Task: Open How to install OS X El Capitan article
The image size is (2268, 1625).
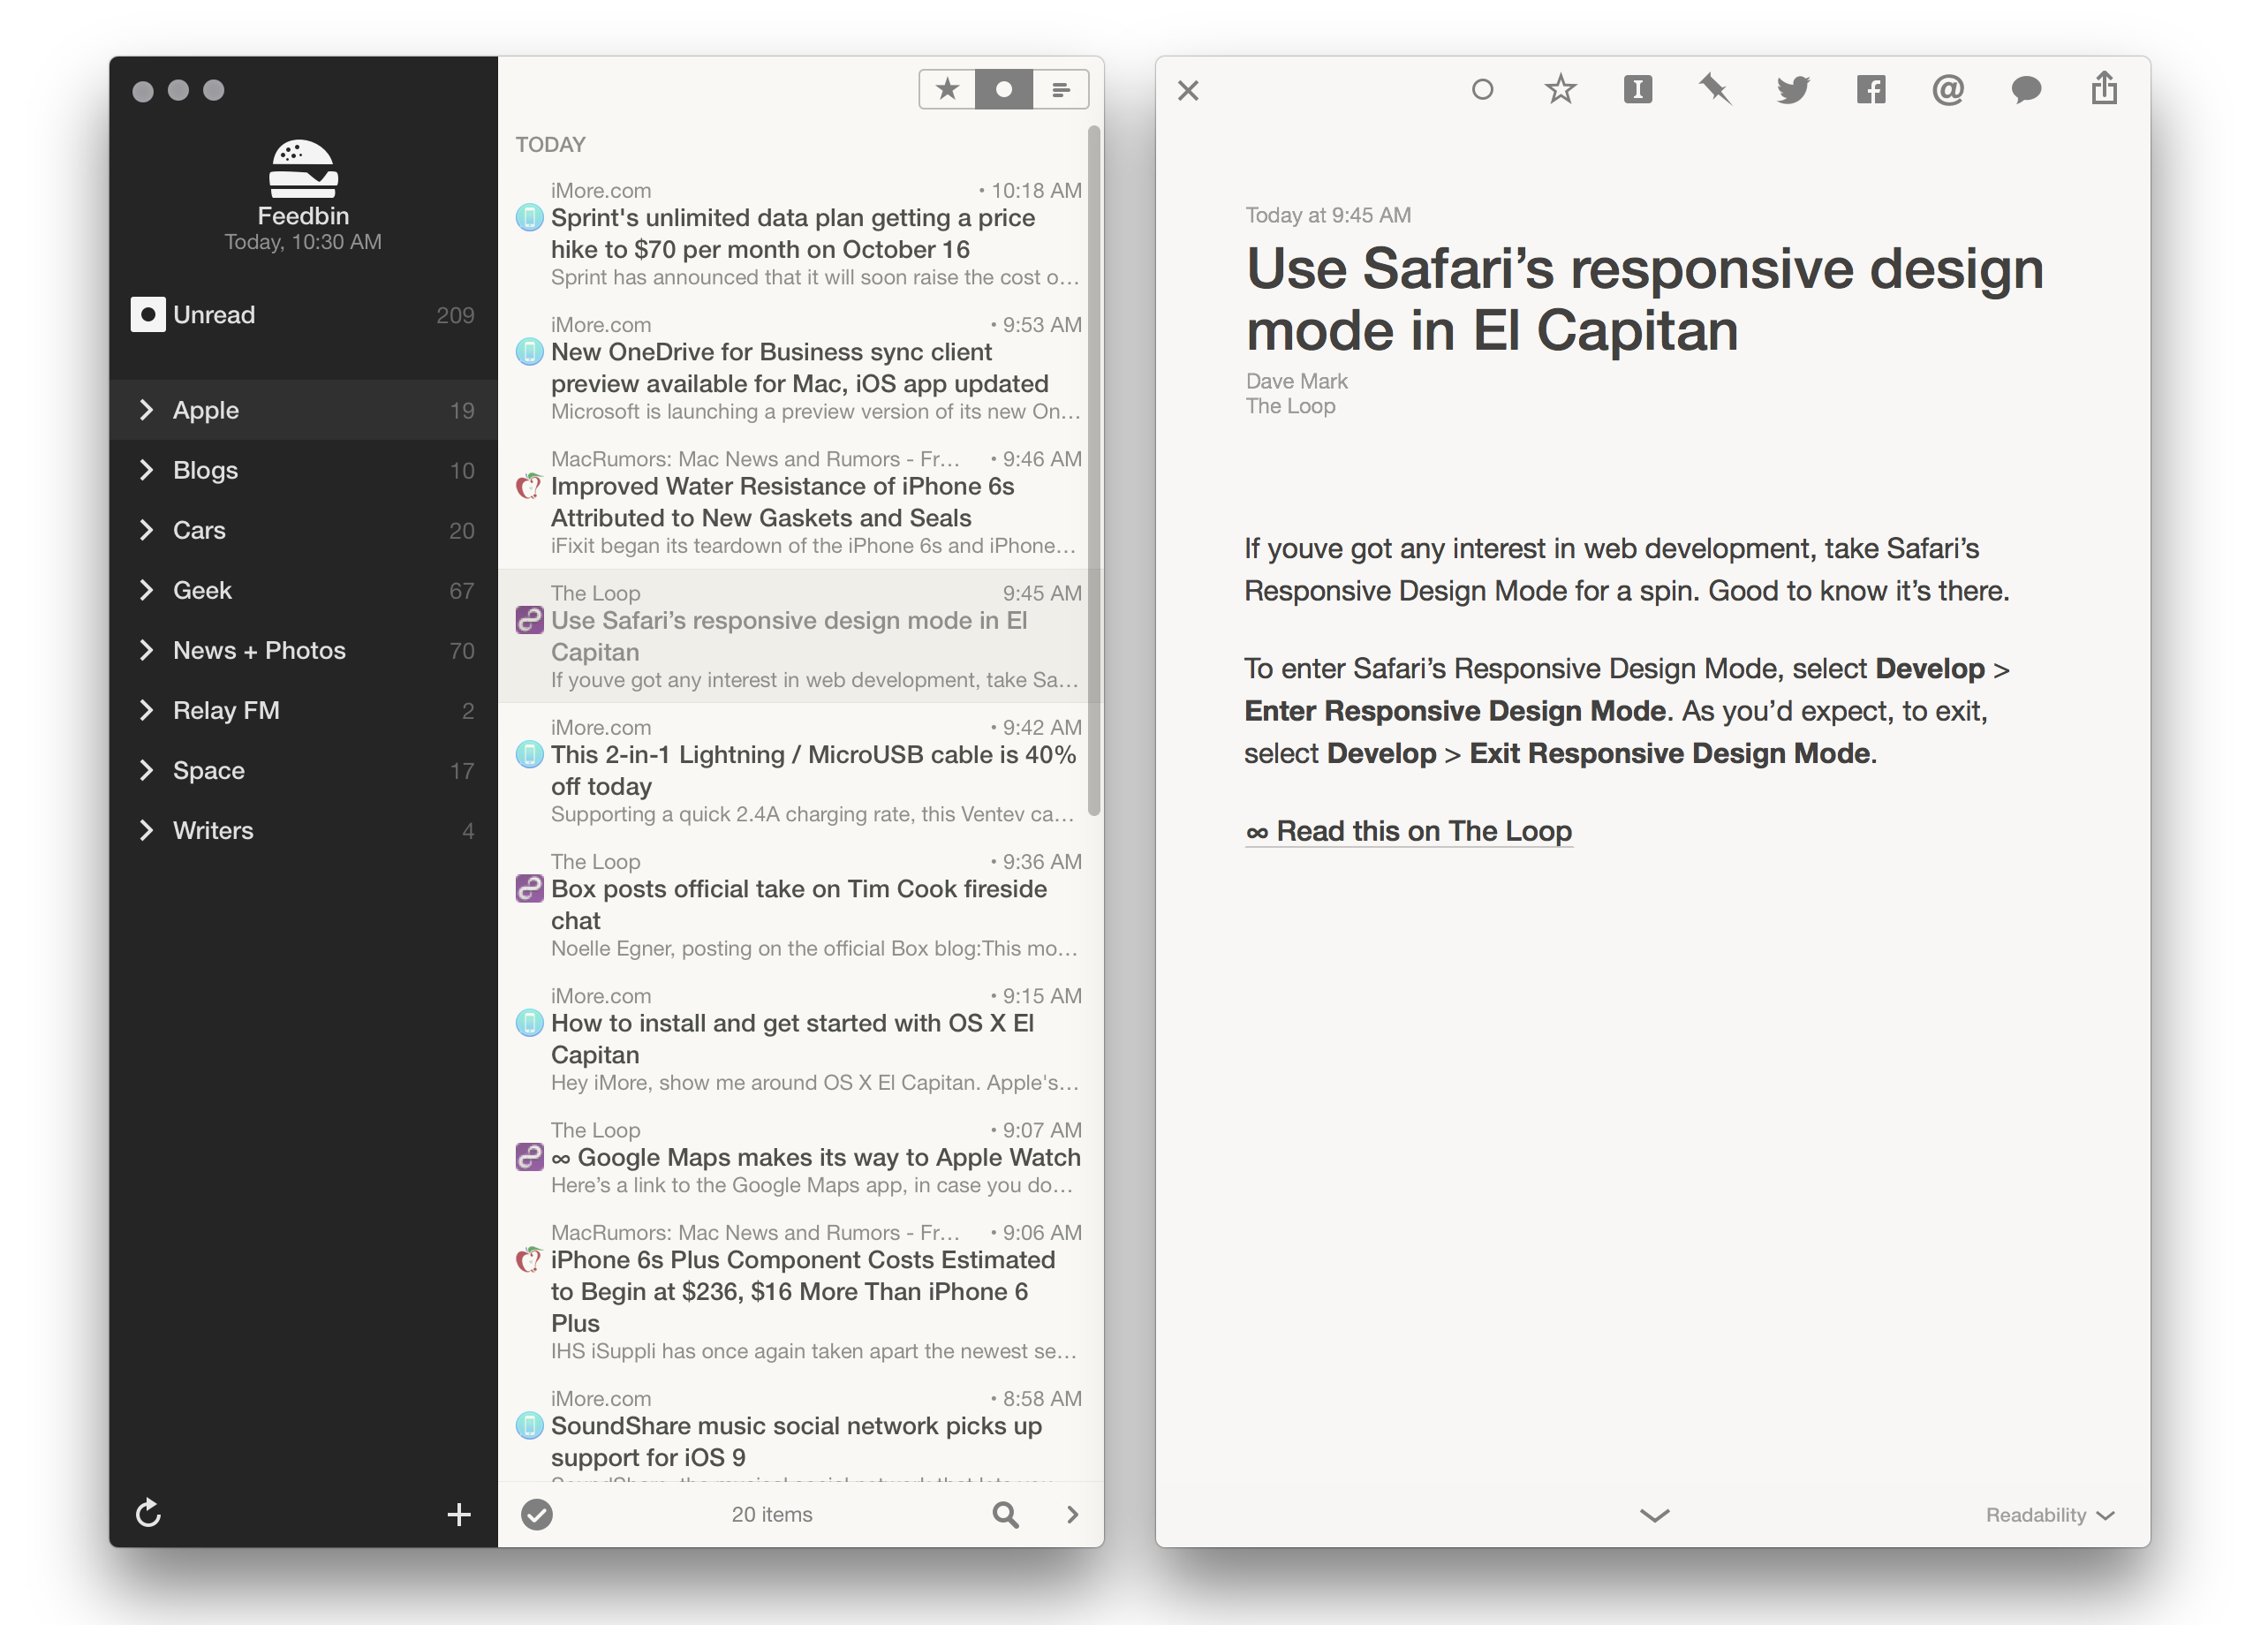Action: (800, 1039)
